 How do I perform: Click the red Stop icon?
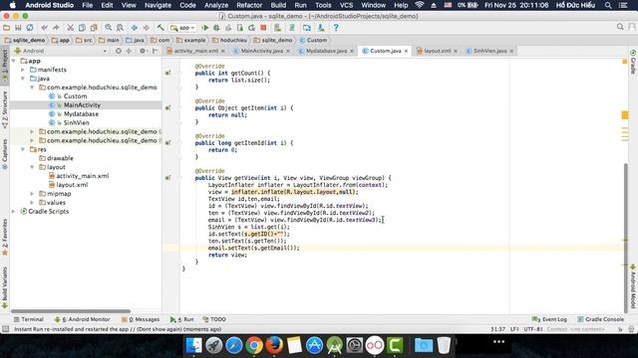[263, 28]
